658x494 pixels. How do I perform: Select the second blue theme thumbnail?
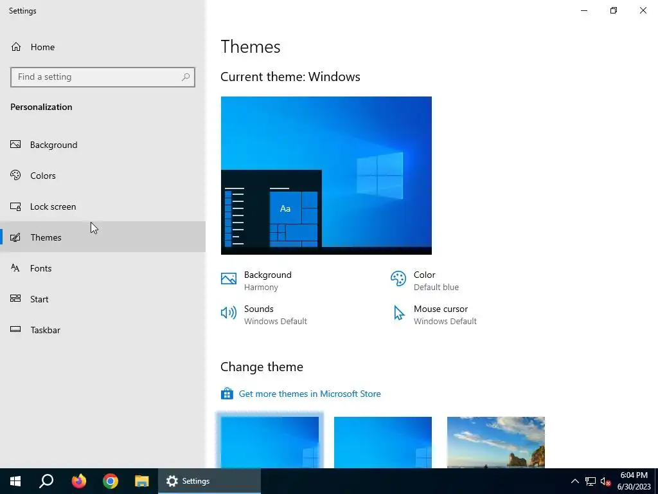click(383, 443)
